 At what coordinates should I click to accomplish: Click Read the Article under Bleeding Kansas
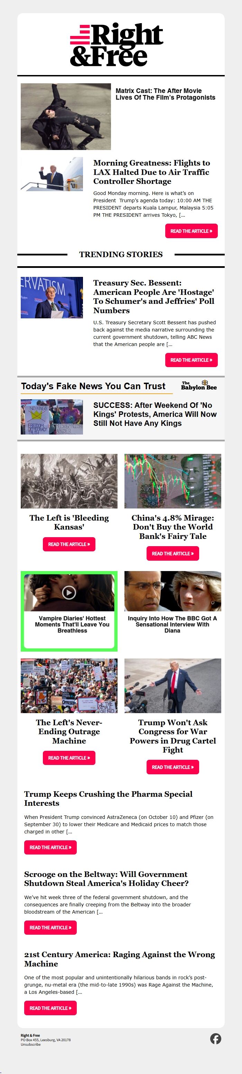[x=69, y=544]
